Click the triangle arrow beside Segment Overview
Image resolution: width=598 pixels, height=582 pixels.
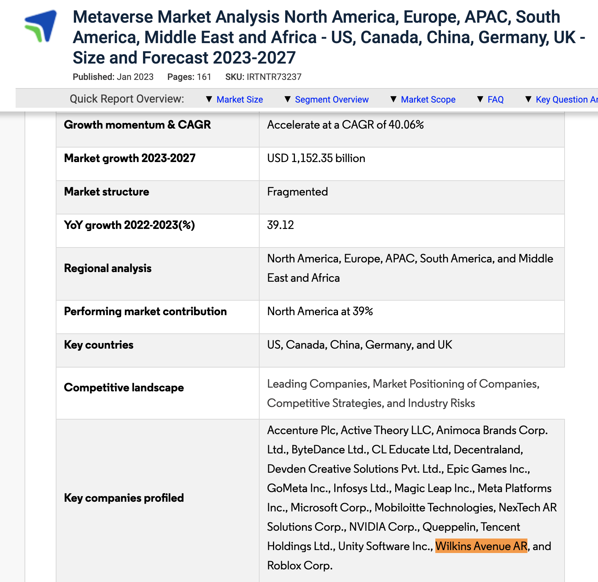coord(287,99)
